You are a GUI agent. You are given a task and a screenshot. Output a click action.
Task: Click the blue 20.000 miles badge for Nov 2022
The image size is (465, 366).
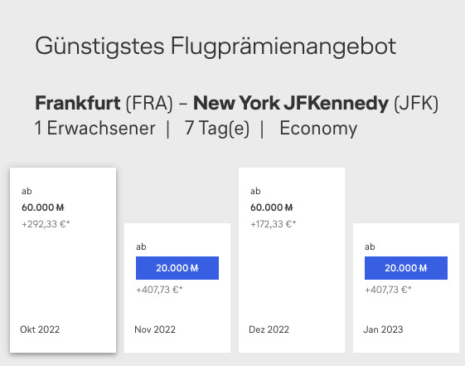click(177, 268)
